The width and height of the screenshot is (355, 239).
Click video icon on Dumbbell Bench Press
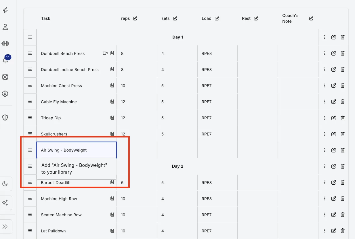click(x=105, y=53)
